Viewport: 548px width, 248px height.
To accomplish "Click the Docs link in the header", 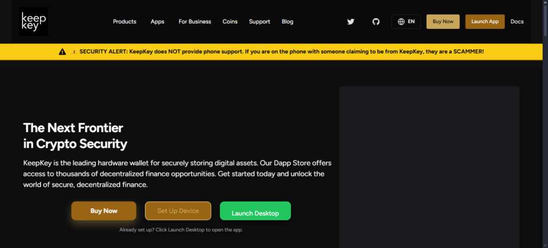I will 517,22.
